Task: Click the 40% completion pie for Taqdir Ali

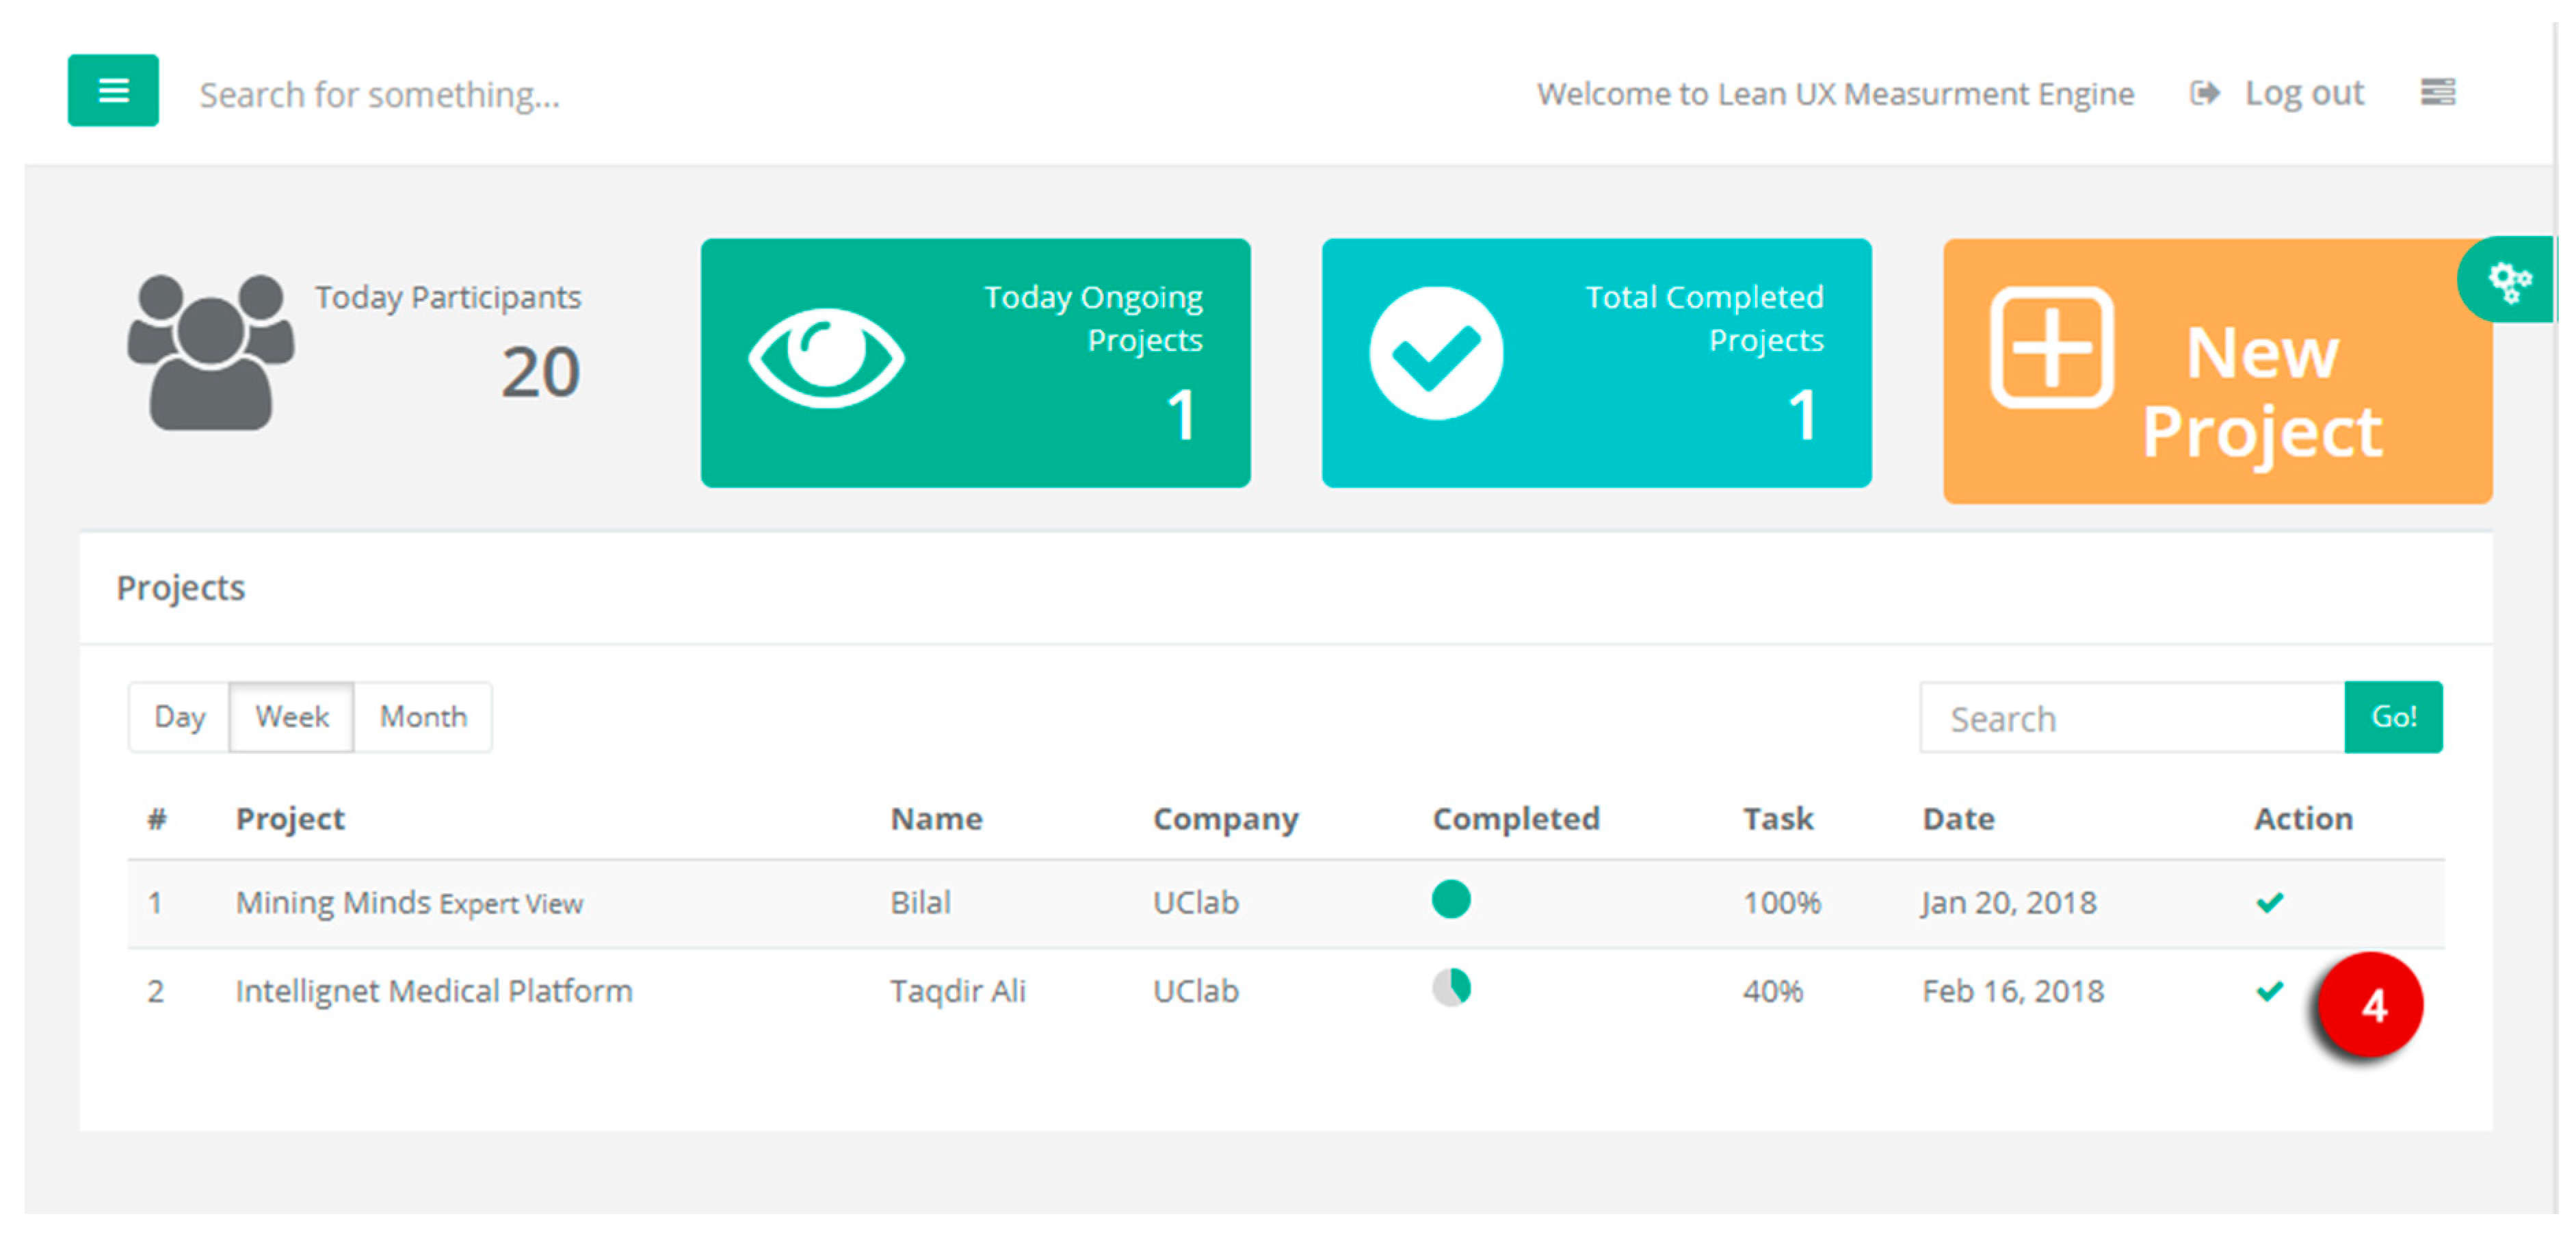Action: click(x=1450, y=988)
